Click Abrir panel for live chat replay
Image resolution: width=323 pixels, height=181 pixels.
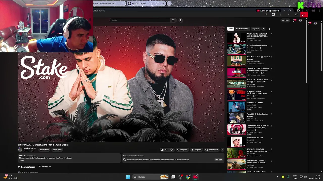tap(219, 160)
